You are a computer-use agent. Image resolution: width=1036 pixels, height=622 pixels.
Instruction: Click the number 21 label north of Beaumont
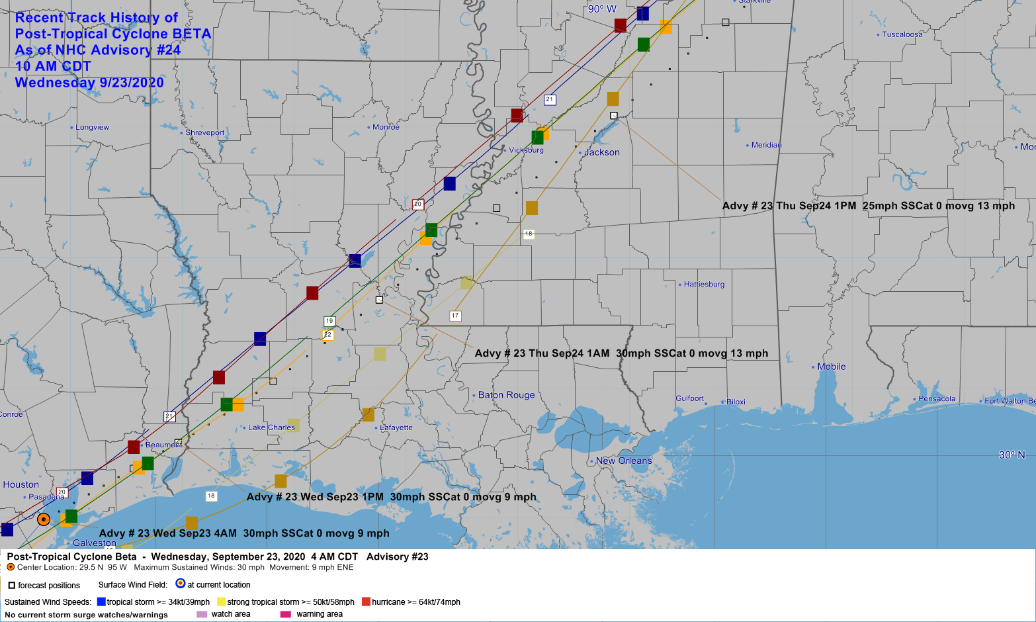click(169, 416)
